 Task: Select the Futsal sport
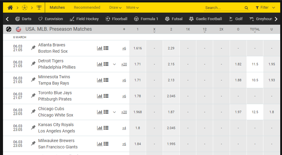pyautogui.click(x=174, y=19)
